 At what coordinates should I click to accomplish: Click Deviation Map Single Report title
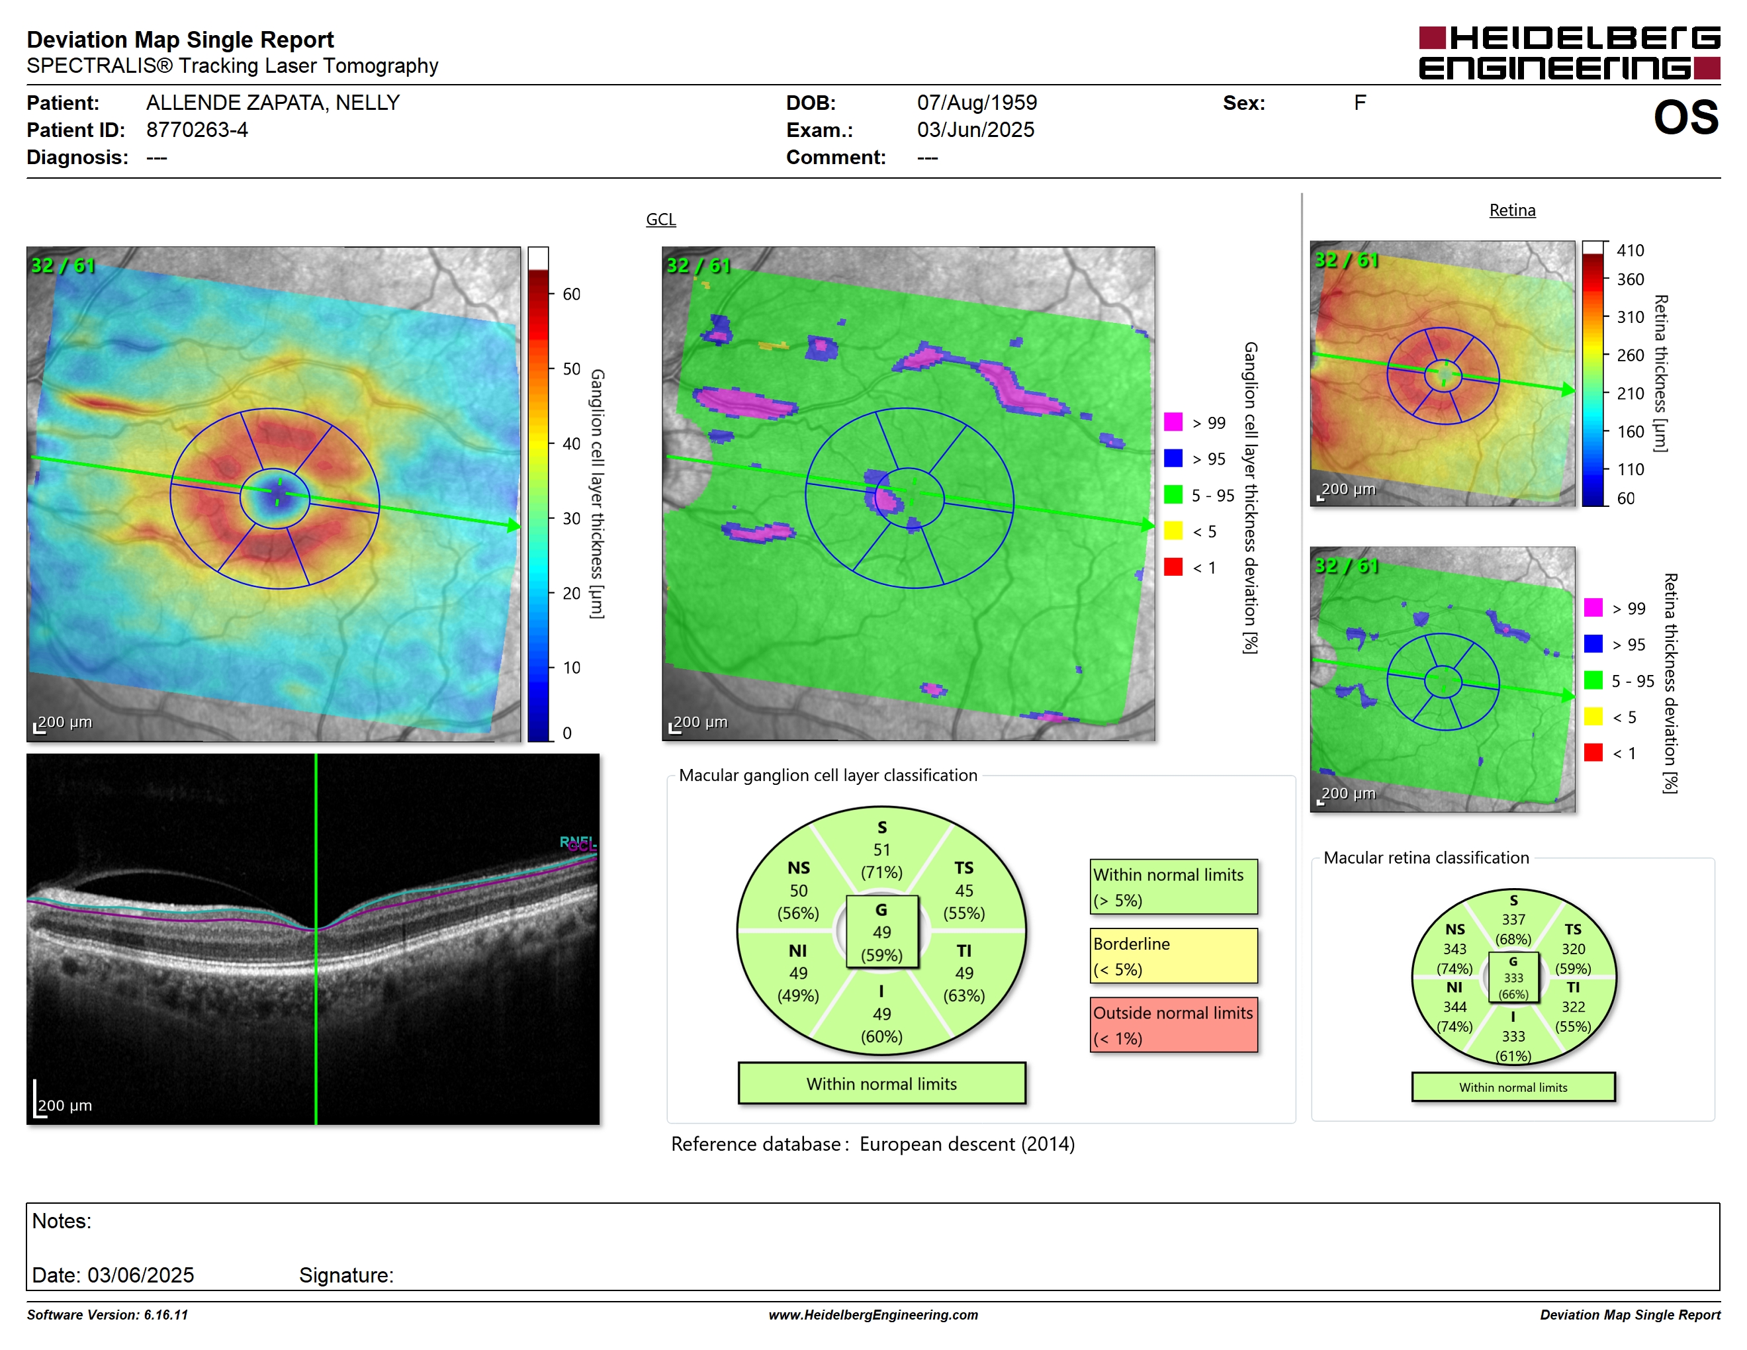[x=180, y=39]
